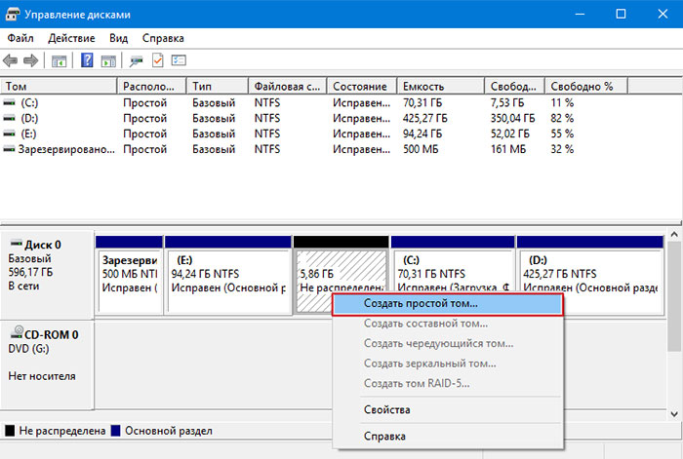This screenshot has height=459, width=683.
Task: Select the (C:) 70,31 ГБ NTFS partition block
Action: tap(453, 274)
